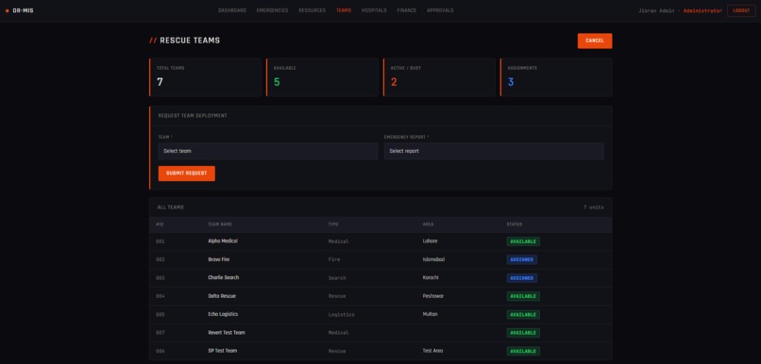Click the ID 007 cell

[x=161, y=333]
